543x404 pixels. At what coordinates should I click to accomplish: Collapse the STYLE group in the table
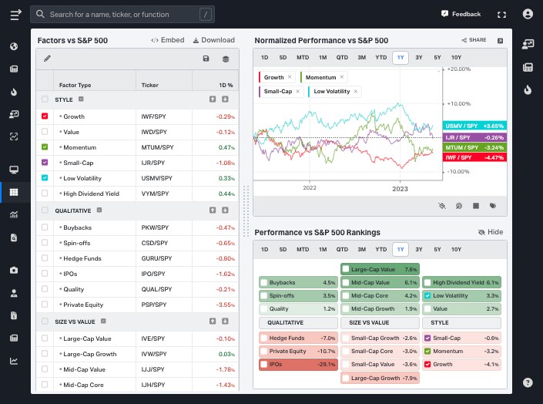coord(81,99)
